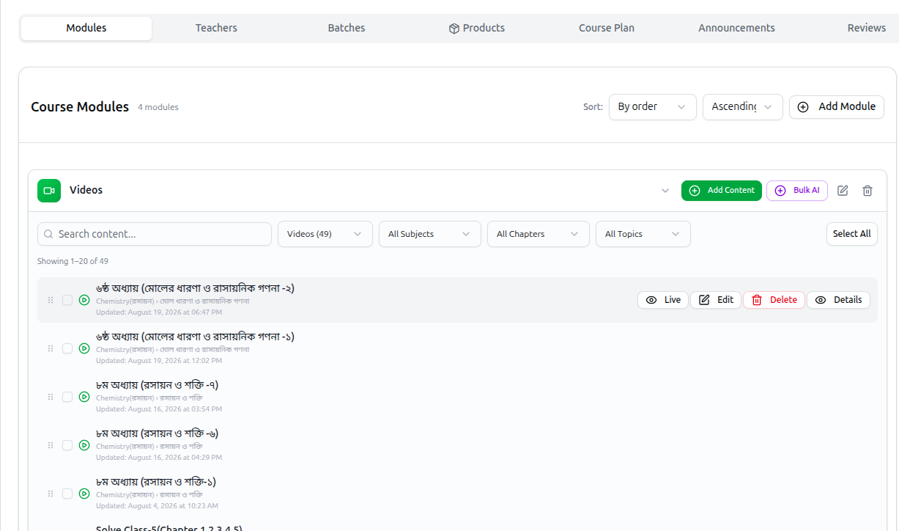Check the box for রসায়ন ও শক্তি-১
Image resolution: width=899 pixels, height=531 pixels.
coord(67,494)
